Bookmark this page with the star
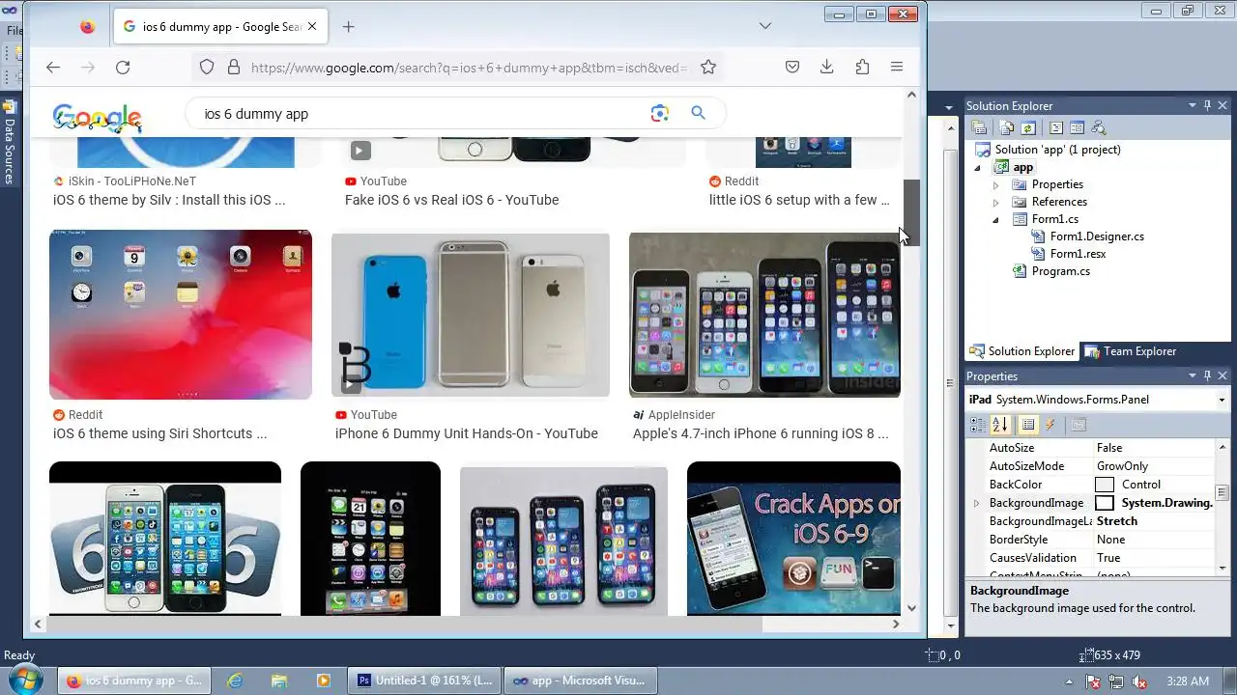 (708, 67)
